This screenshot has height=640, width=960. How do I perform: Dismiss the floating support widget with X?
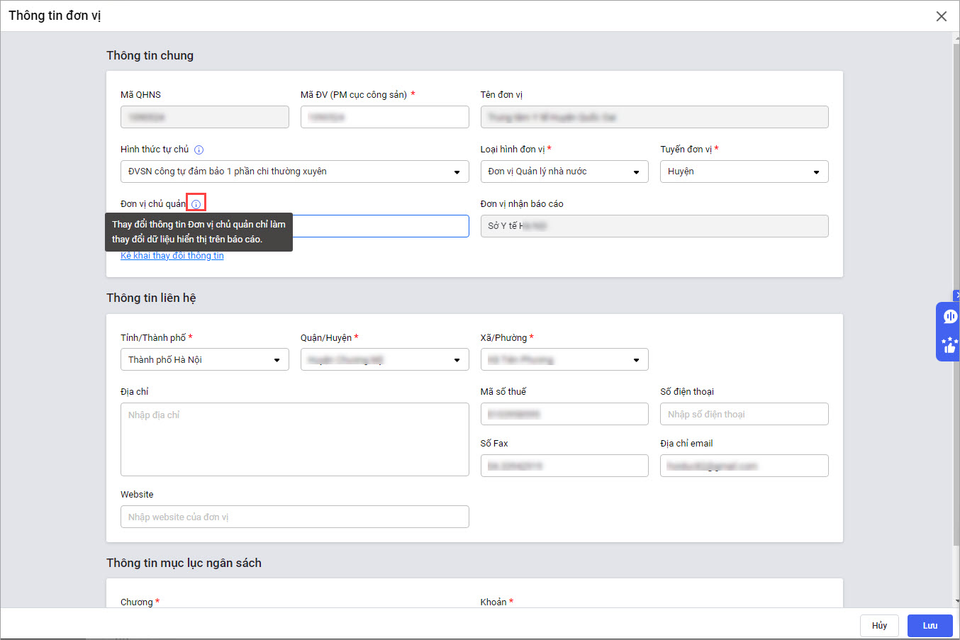956,295
